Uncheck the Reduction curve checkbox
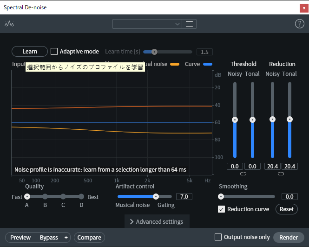The height and width of the screenshot is (247, 309). pyautogui.click(x=221, y=209)
